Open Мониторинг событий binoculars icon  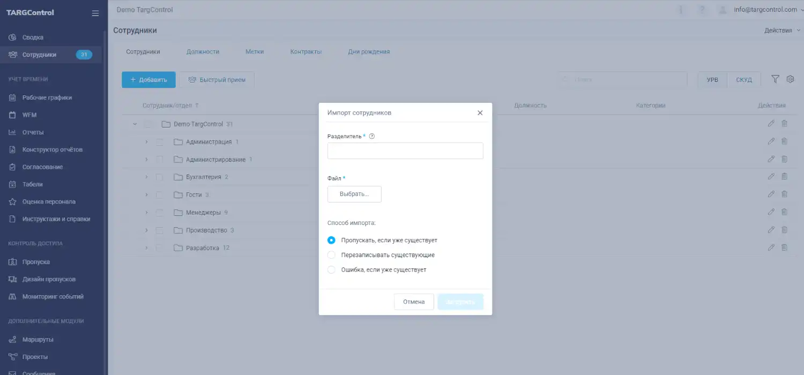13,297
